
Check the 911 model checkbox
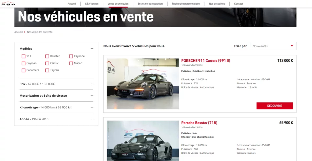click(24, 56)
